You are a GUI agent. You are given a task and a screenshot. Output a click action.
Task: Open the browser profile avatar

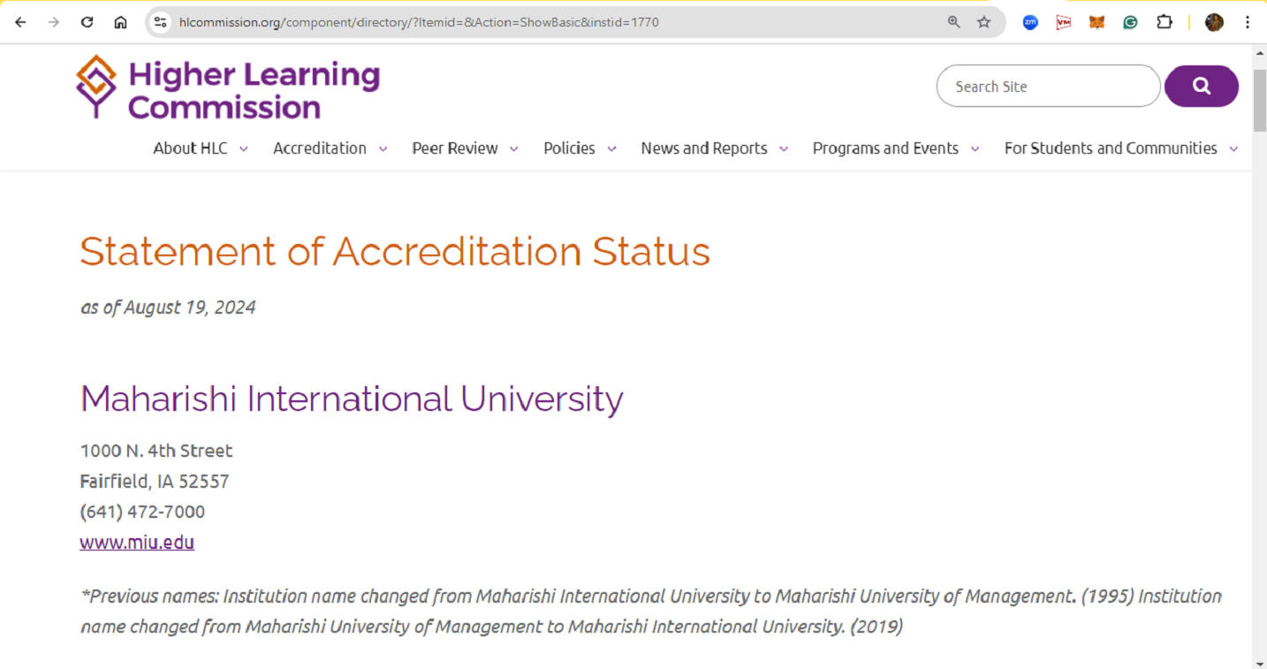click(1214, 22)
